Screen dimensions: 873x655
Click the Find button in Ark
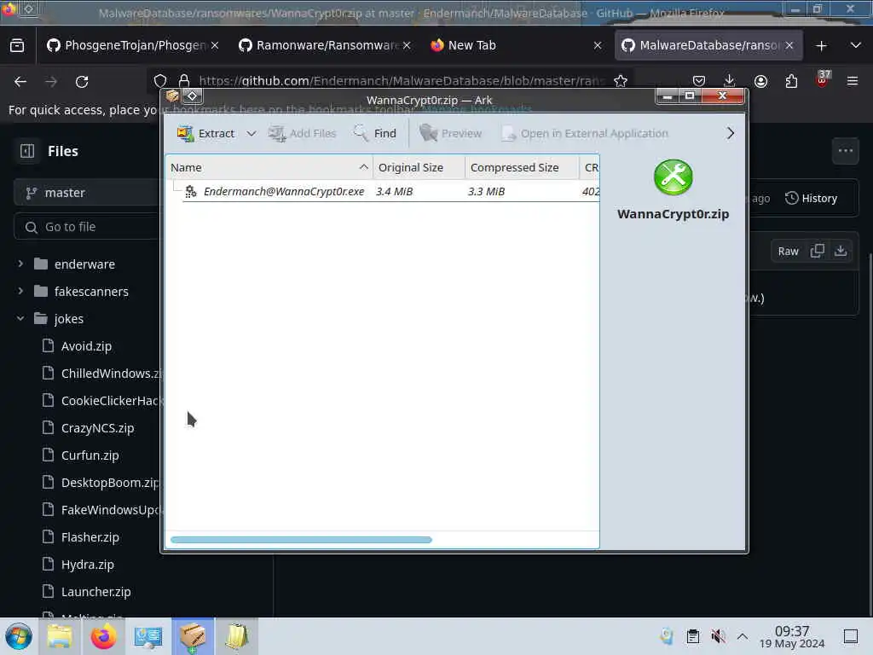click(375, 134)
